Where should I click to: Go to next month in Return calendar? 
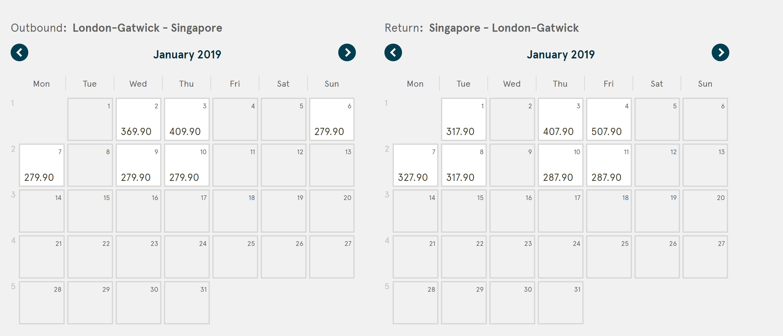pos(720,52)
